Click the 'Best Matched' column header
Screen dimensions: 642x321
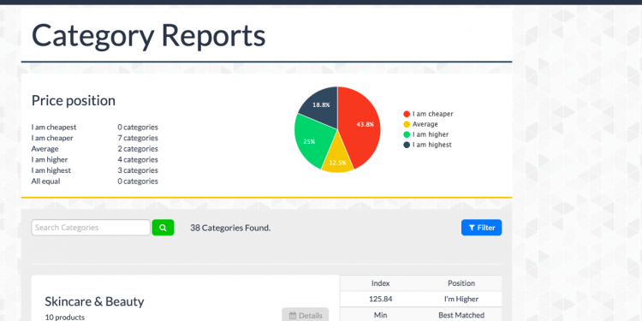[461, 315]
